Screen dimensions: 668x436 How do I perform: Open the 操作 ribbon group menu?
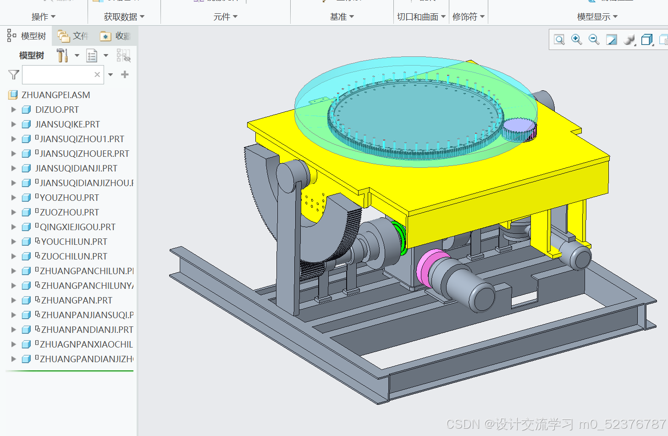pos(44,17)
